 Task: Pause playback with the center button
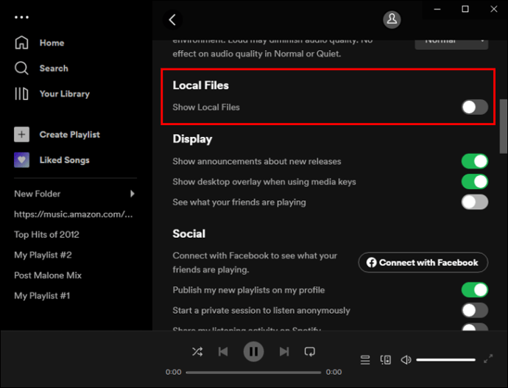click(254, 351)
